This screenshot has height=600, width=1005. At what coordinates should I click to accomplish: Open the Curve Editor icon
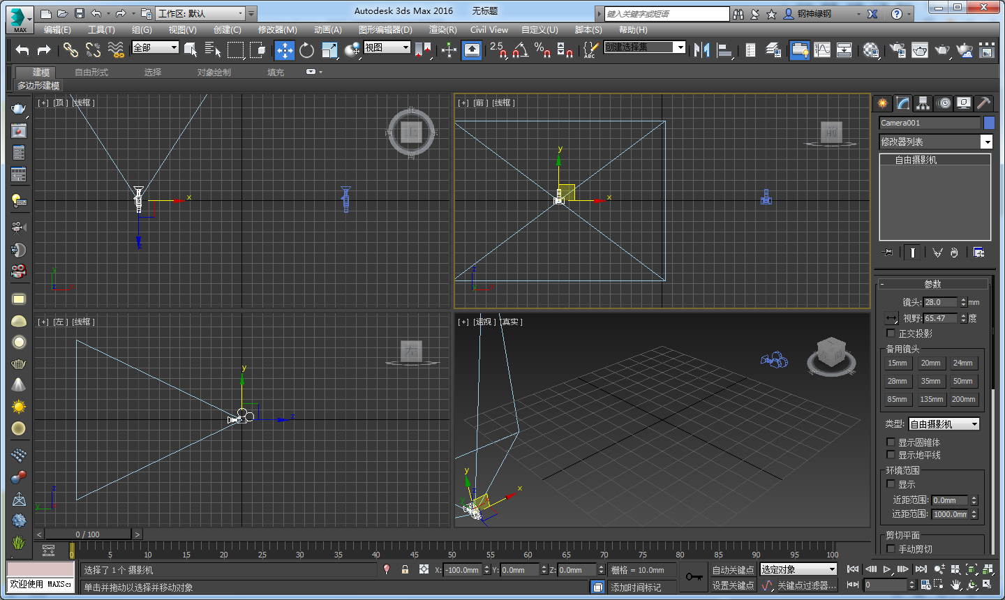click(822, 50)
